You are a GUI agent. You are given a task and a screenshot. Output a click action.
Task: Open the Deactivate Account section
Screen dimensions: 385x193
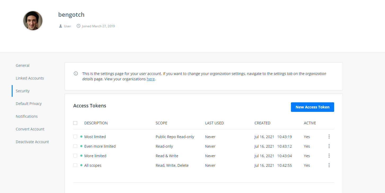32,142
